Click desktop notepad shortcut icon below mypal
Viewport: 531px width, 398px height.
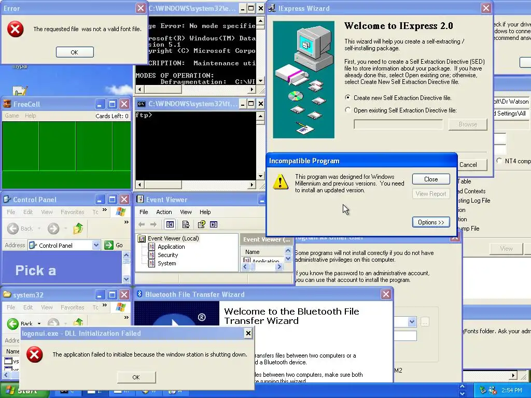(x=19, y=91)
